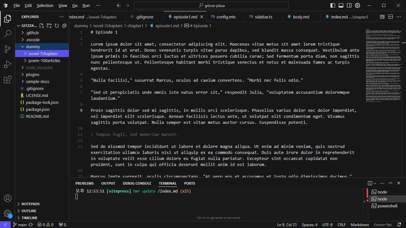Viewport: 406px width, 228px height.
Task: Maximize the terminal panel size
Action: point(390,183)
